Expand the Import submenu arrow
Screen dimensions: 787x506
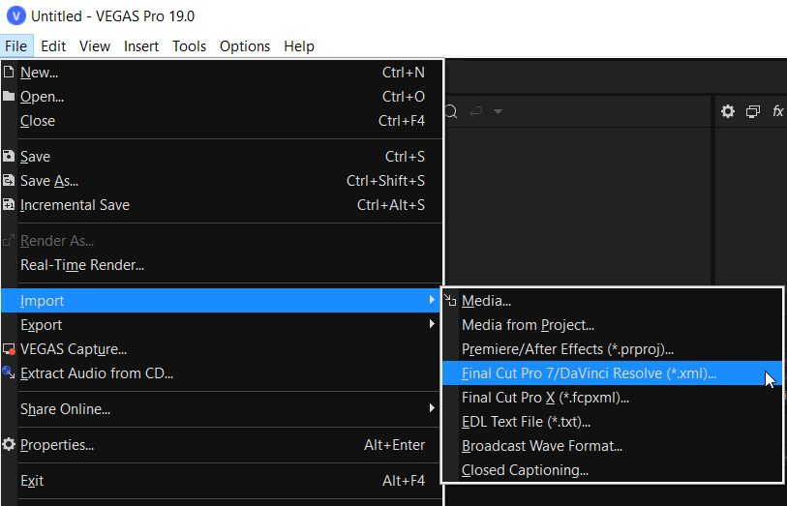coord(432,300)
